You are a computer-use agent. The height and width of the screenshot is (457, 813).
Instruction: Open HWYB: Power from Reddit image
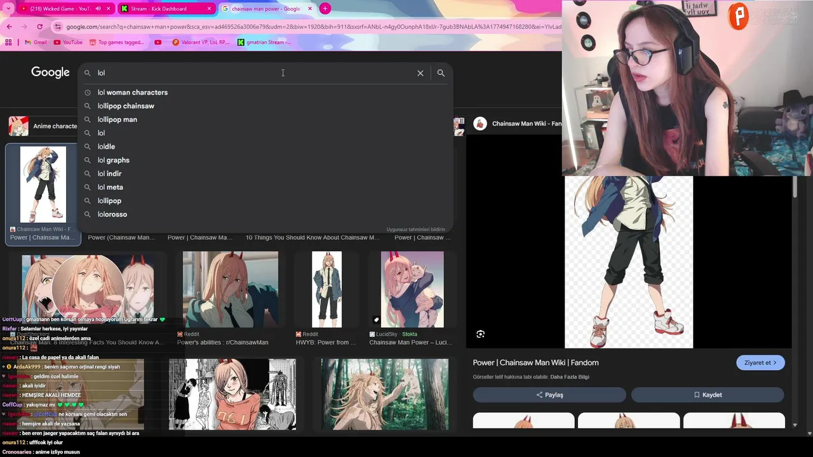click(326, 289)
